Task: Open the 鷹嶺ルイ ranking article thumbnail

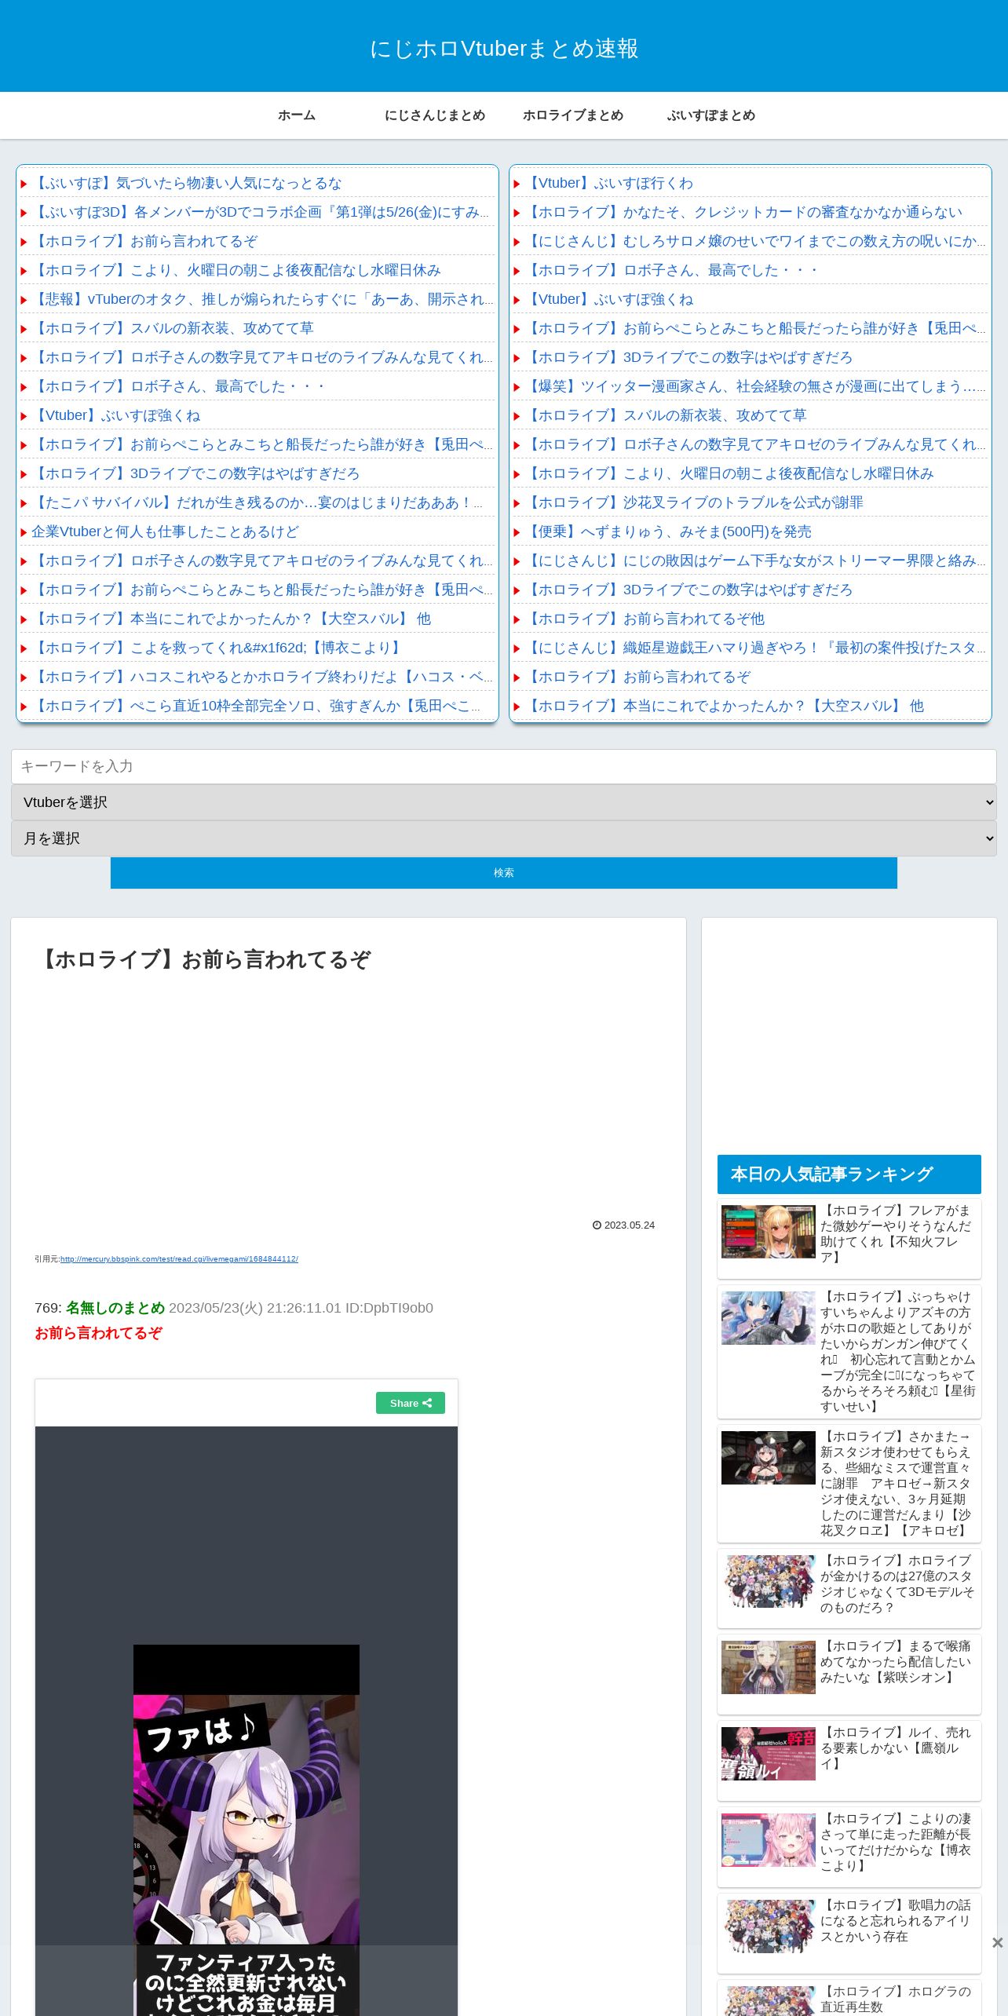Action: click(769, 1755)
